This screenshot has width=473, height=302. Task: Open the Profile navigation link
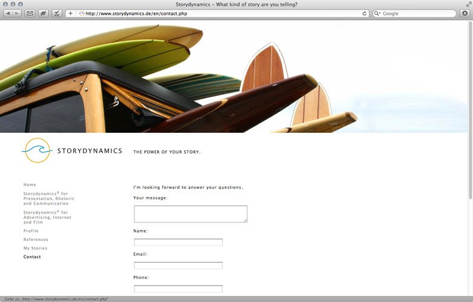(x=31, y=231)
